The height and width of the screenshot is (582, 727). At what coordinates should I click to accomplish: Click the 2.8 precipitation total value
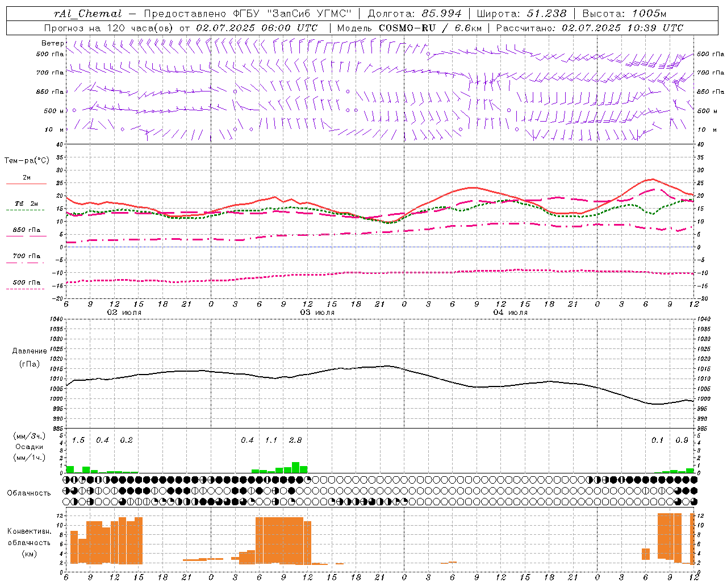tap(295, 440)
